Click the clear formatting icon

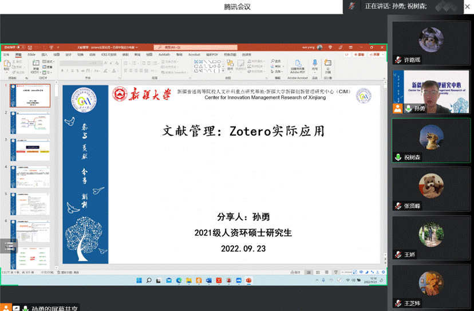click(117, 63)
